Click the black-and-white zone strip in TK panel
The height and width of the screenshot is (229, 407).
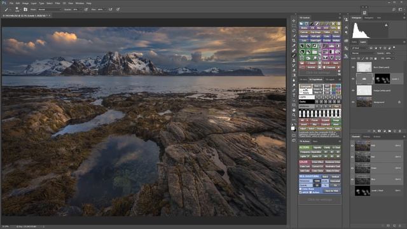pyautogui.click(x=320, y=113)
